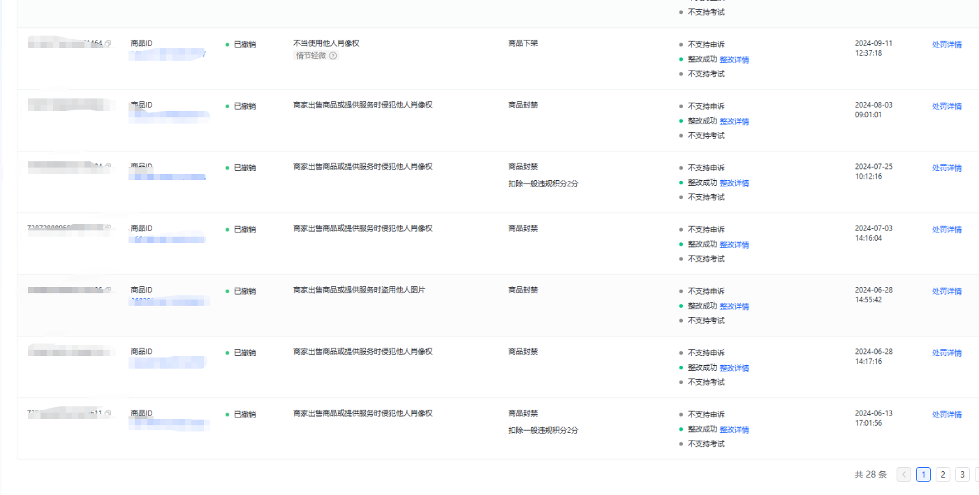Copy the ID in the 2024-07-25 row
979x495 pixels.
click(x=108, y=167)
